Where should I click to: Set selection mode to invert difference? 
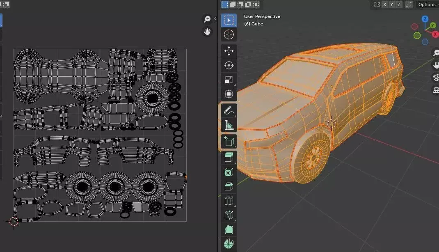pyautogui.click(x=248, y=5)
